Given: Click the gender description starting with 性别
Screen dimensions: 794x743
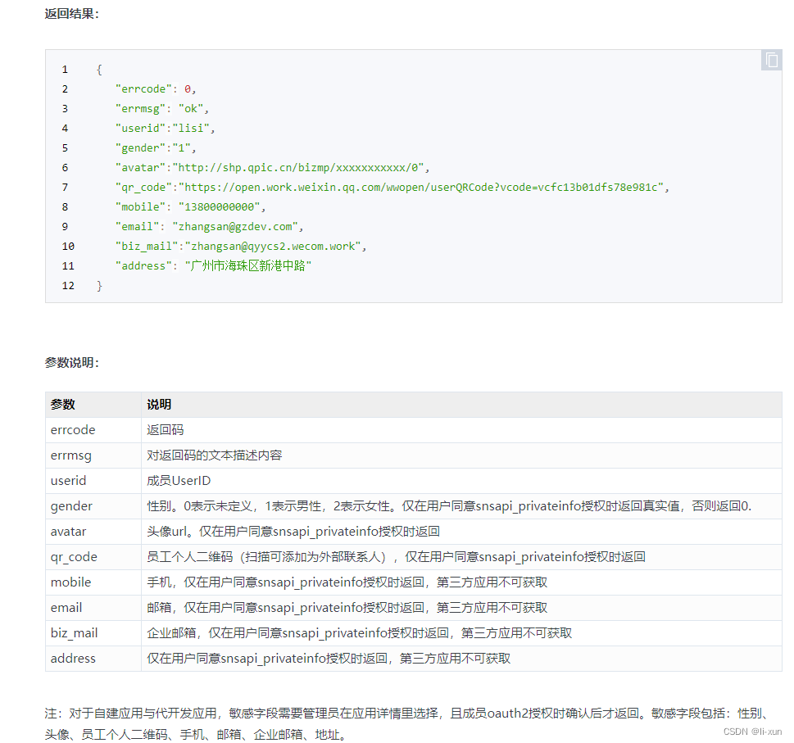Looking at the screenshot, I should coord(461,506).
